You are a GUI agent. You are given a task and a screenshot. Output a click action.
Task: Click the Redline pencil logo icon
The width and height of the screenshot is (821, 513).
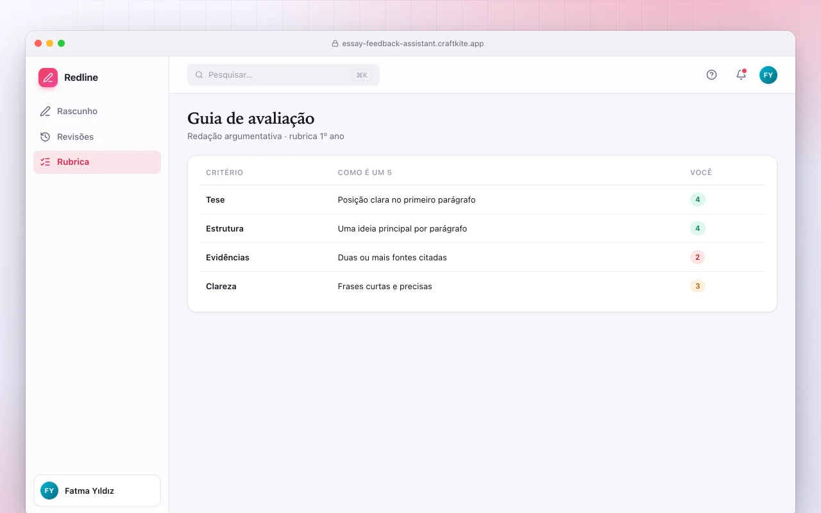click(48, 78)
